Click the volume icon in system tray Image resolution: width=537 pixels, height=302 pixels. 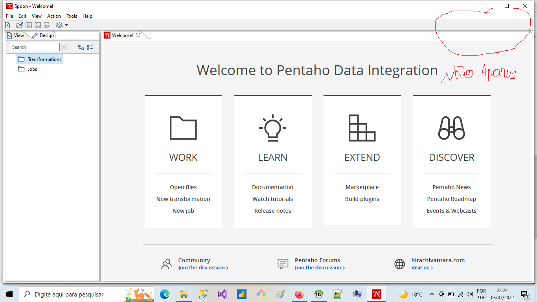coord(470,294)
